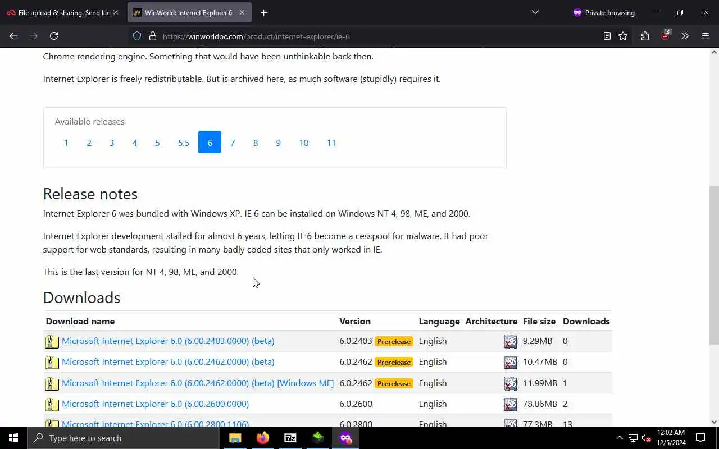Viewport: 719px width, 449px height.
Task: Click the File size column header
Action: pyautogui.click(x=539, y=321)
